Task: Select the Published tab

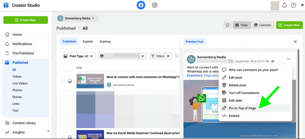Action: [69, 42]
